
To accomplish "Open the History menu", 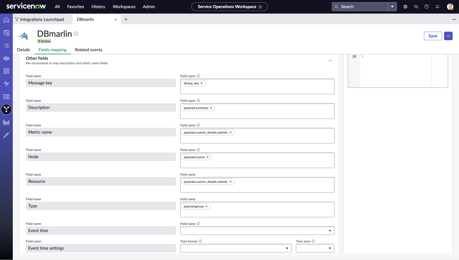I will [x=98, y=7].
